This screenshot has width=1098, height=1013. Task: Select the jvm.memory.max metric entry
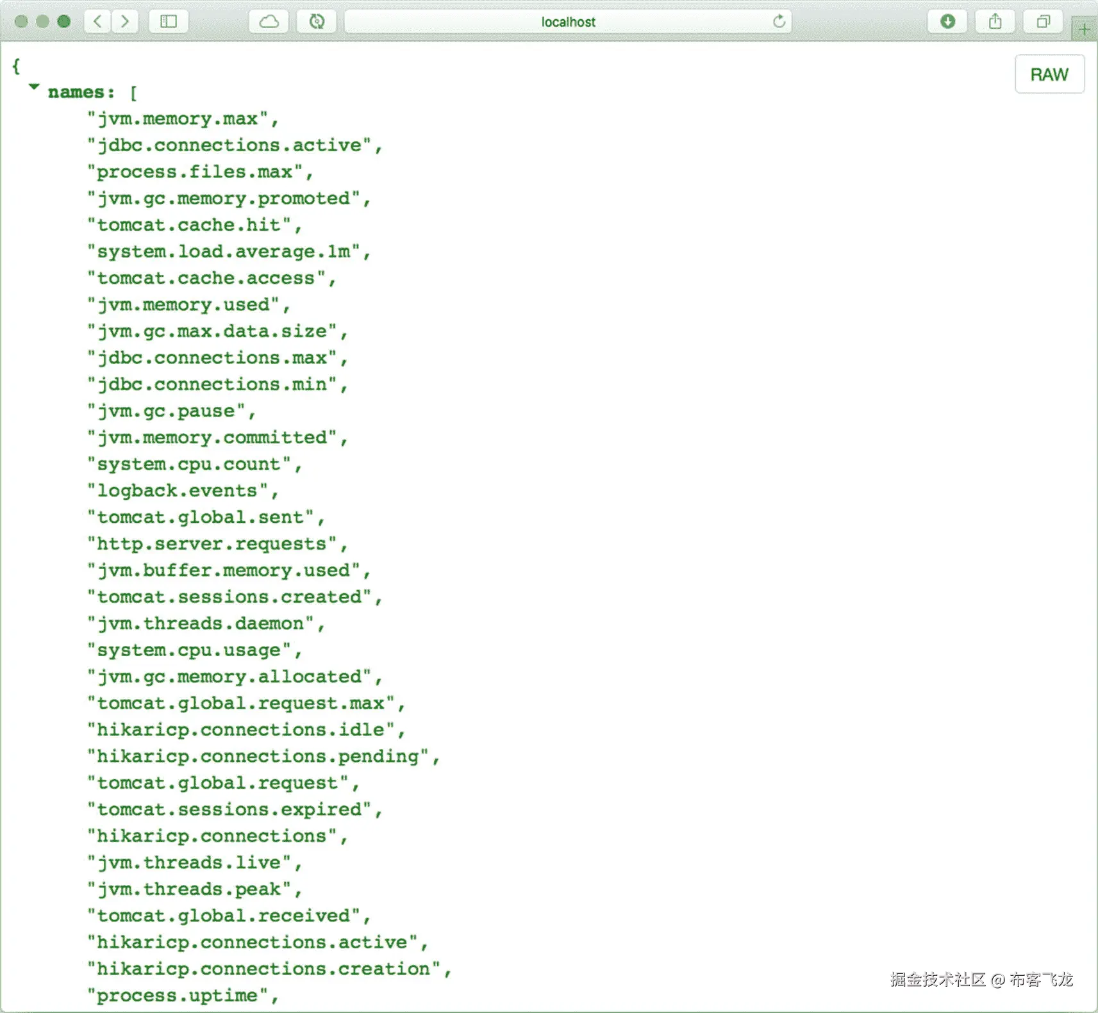pyautogui.click(x=181, y=119)
